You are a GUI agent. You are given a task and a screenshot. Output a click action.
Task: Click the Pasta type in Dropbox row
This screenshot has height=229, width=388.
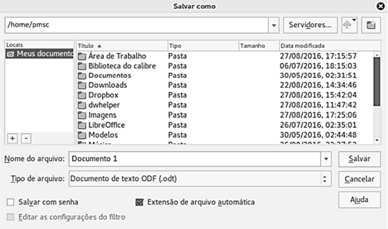177,95
